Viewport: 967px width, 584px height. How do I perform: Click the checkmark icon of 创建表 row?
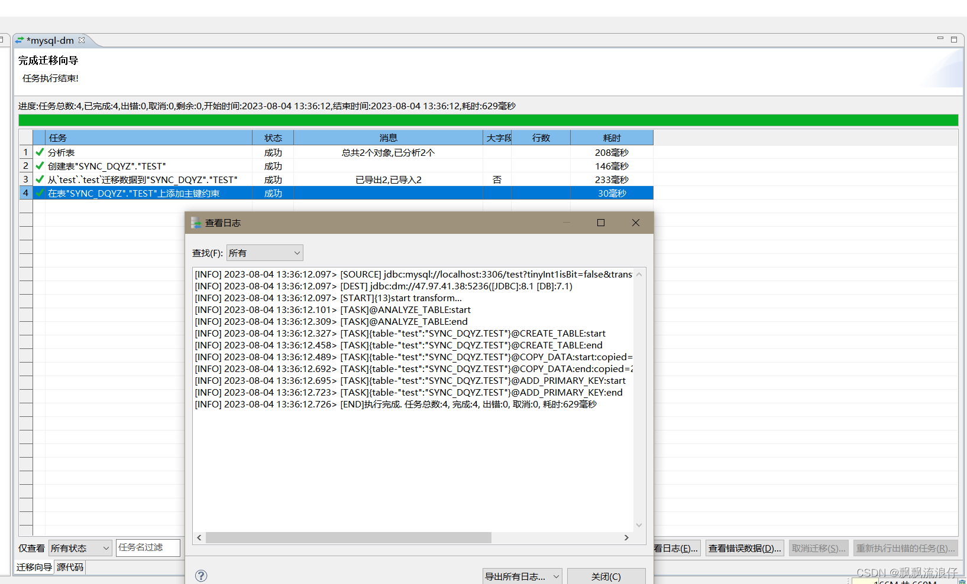[x=40, y=165]
